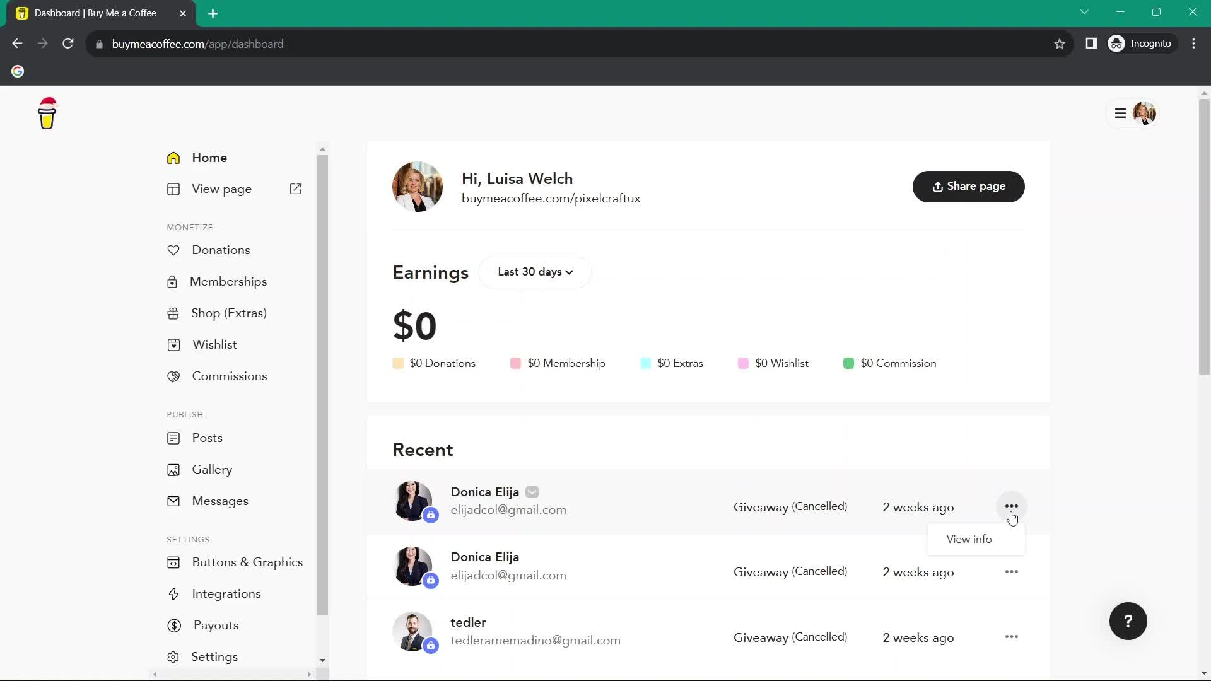
Task: Click the Wishlist sidebar icon
Action: (174, 344)
